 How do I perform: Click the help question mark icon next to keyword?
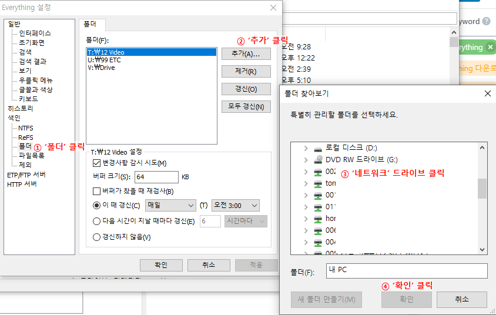pyautogui.click(x=487, y=21)
